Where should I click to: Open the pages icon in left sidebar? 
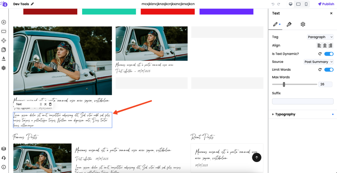point(4,50)
